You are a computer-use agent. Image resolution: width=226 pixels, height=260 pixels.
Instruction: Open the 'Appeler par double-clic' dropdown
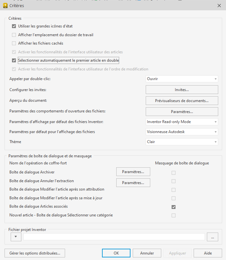pyautogui.click(x=182, y=79)
